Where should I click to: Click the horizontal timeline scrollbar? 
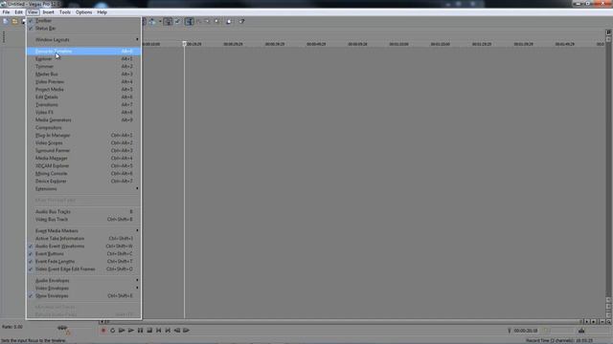point(344,322)
